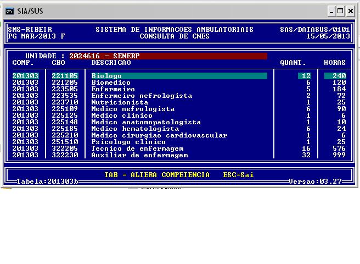Click the Biomedico row
The height and width of the screenshot is (264, 360).
click(x=111, y=82)
